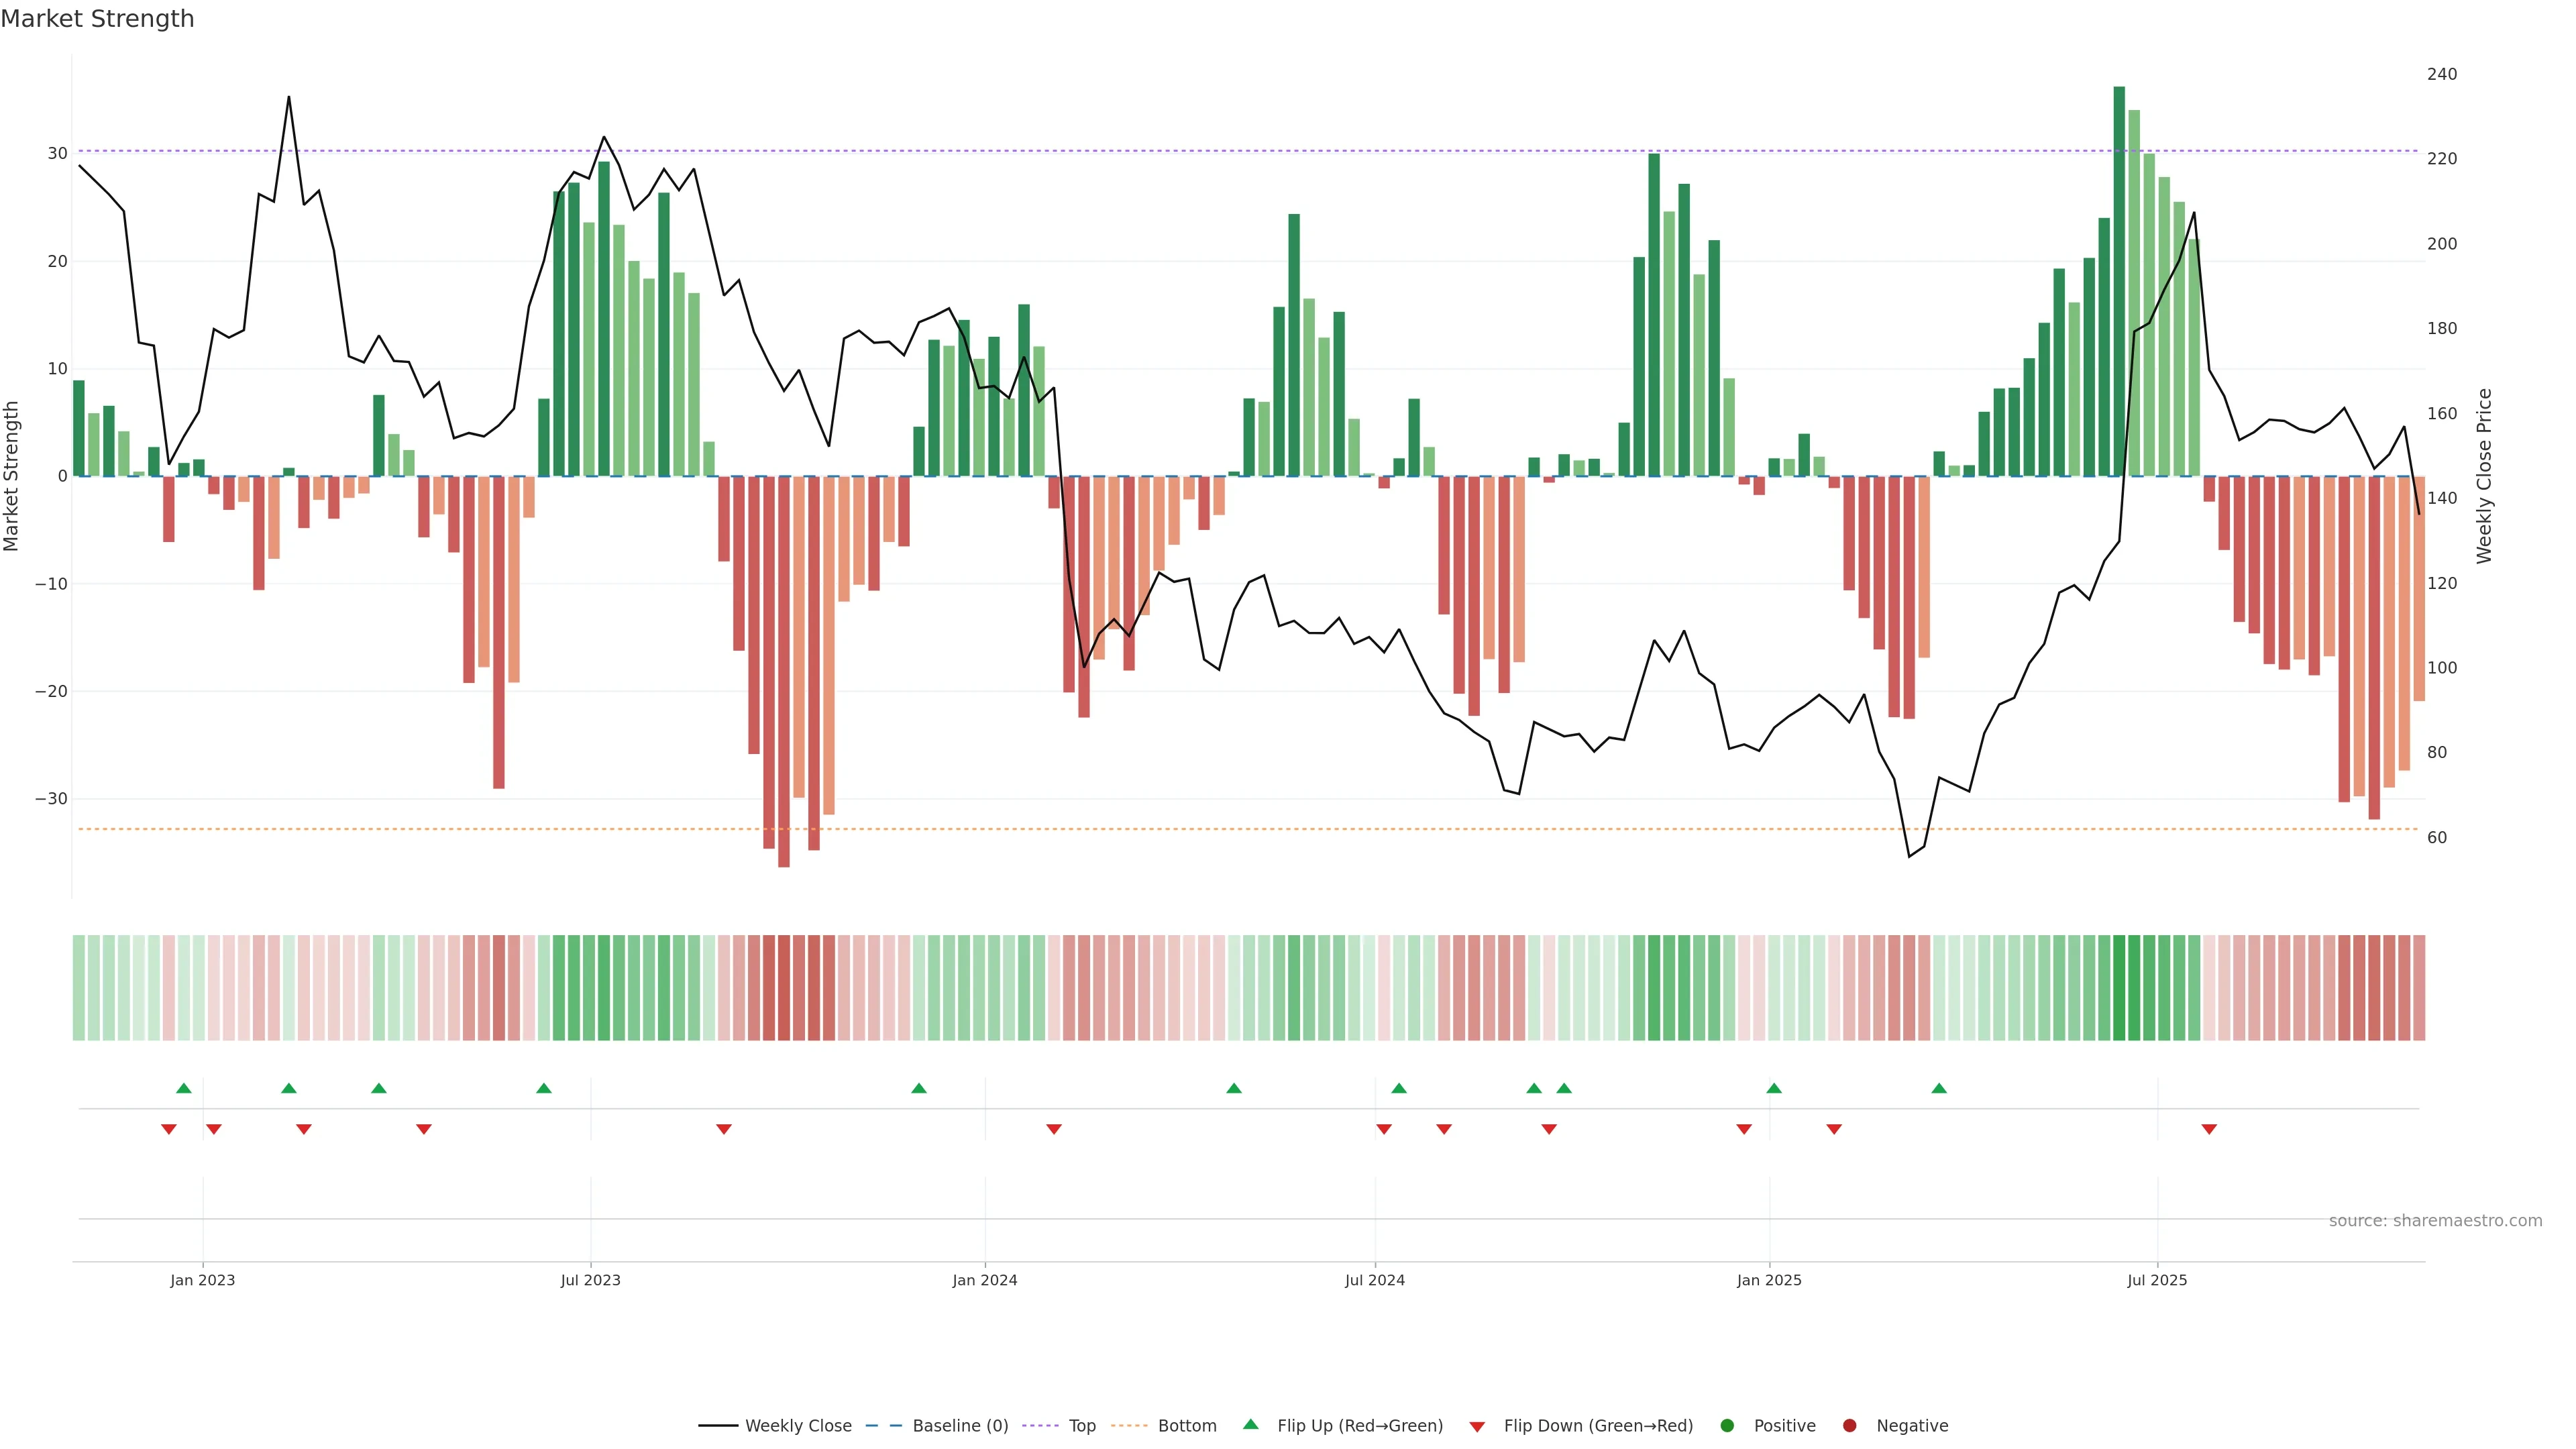Click the Weekly Close Price axis title

pyautogui.click(x=2485, y=476)
